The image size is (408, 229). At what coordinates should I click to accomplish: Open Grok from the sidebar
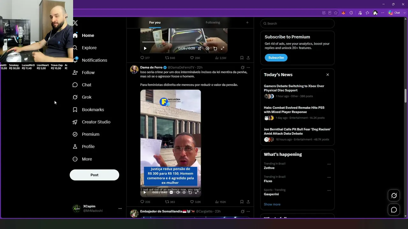click(82, 97)
